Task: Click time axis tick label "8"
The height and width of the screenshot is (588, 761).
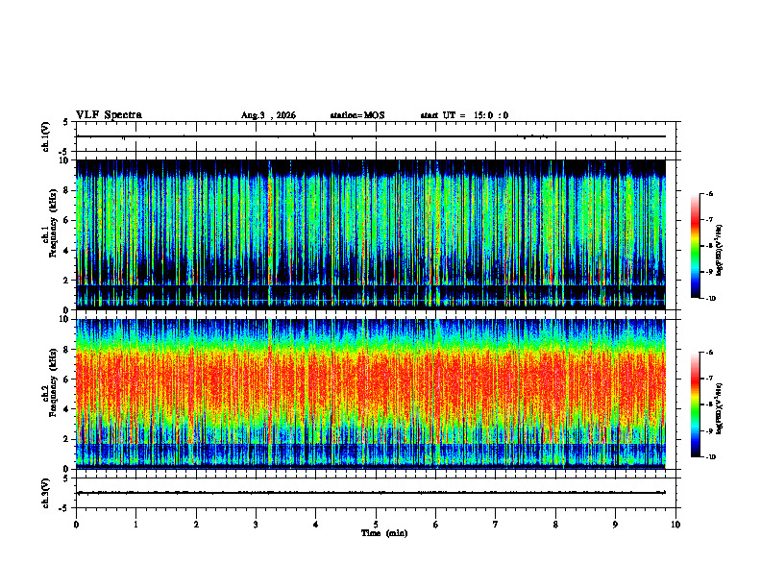Action: click(x=555, y=525)
